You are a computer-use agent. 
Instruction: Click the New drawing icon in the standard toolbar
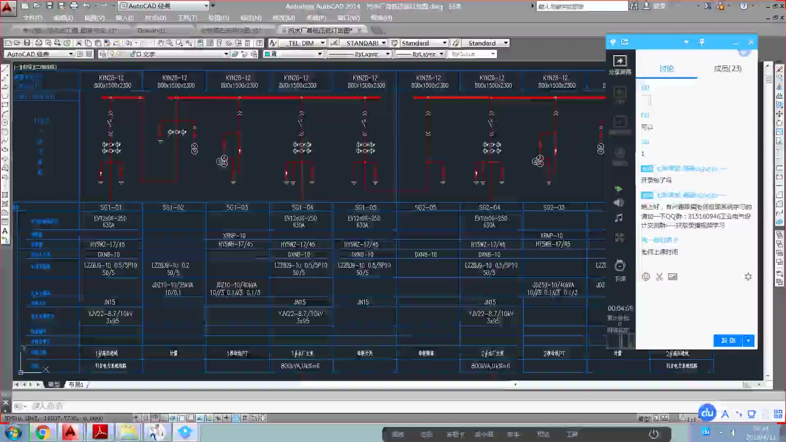8,43
